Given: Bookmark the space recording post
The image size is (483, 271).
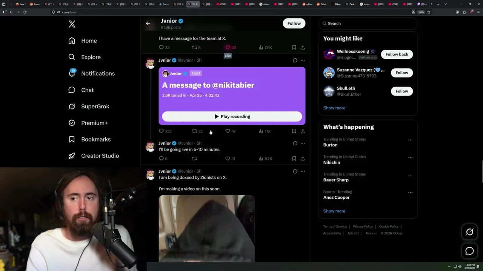Looking at the screenshot, I should point(294,131).
